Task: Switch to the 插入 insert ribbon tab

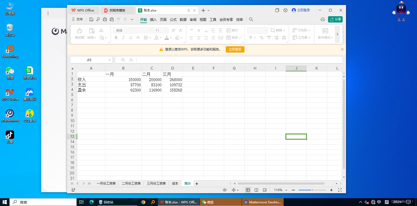Action: pos(153,20)
